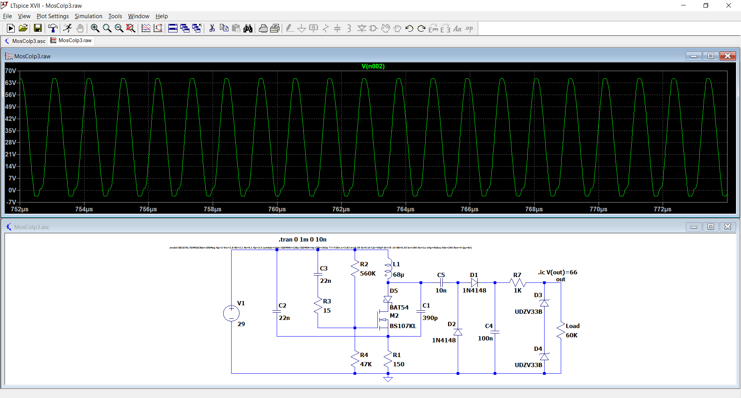Click the V(n002) trace label

pyautogui.click(x=373, y=66)
